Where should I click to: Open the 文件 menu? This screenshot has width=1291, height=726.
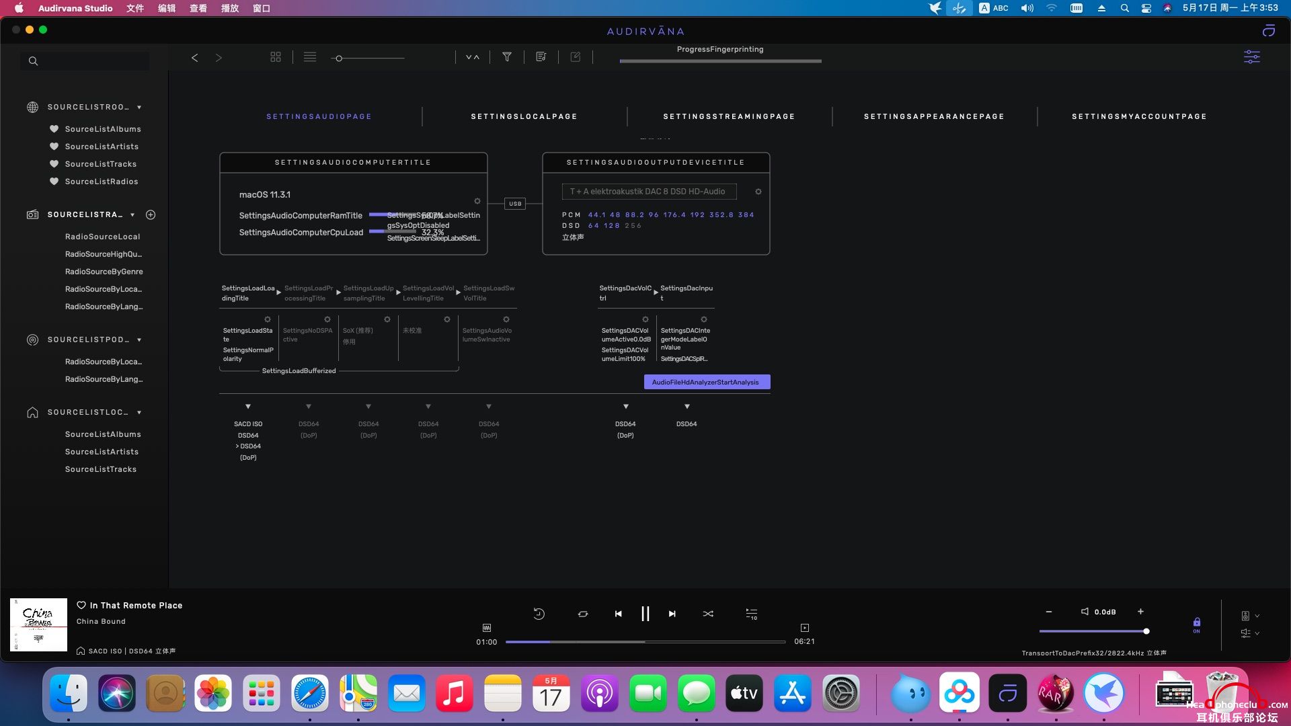pos(135,8)
